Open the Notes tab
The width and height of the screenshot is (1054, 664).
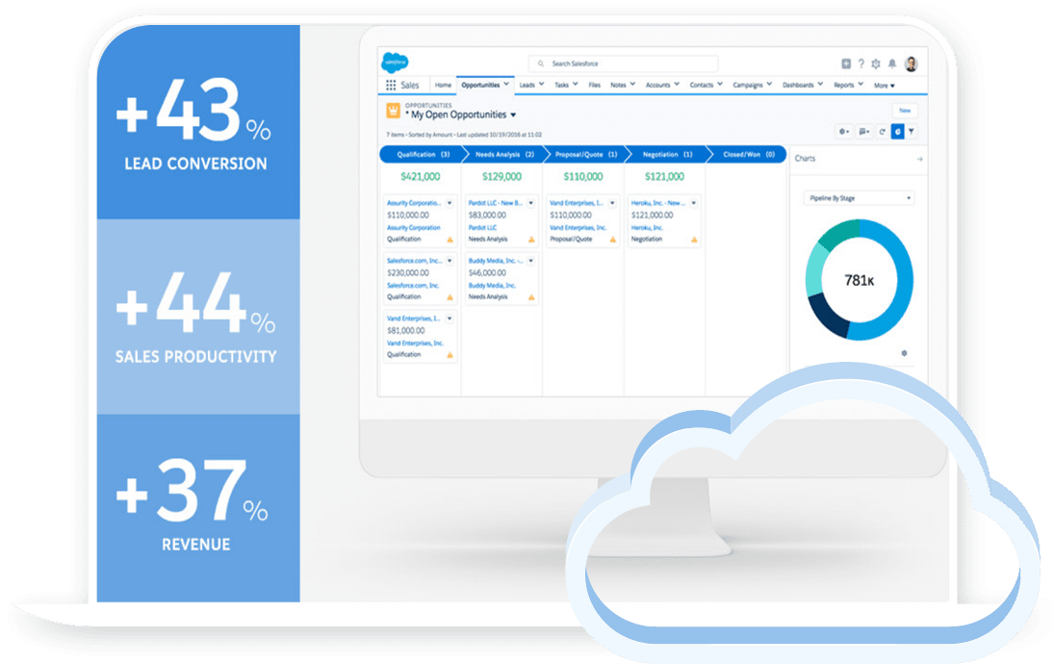[618, 86]
